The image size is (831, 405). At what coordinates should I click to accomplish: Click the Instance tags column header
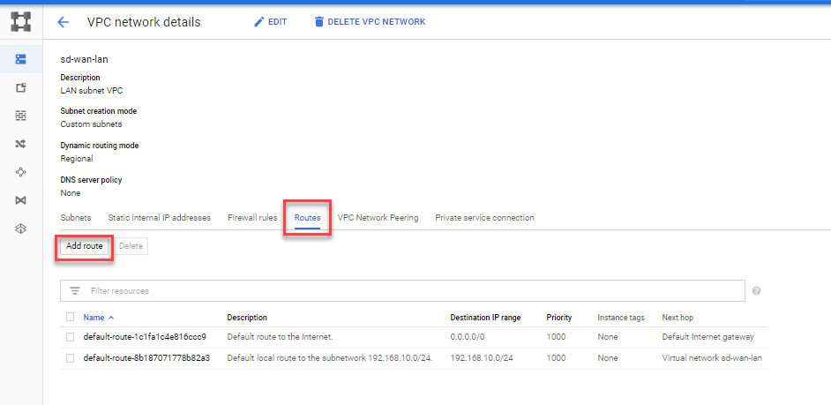point(621,318)
